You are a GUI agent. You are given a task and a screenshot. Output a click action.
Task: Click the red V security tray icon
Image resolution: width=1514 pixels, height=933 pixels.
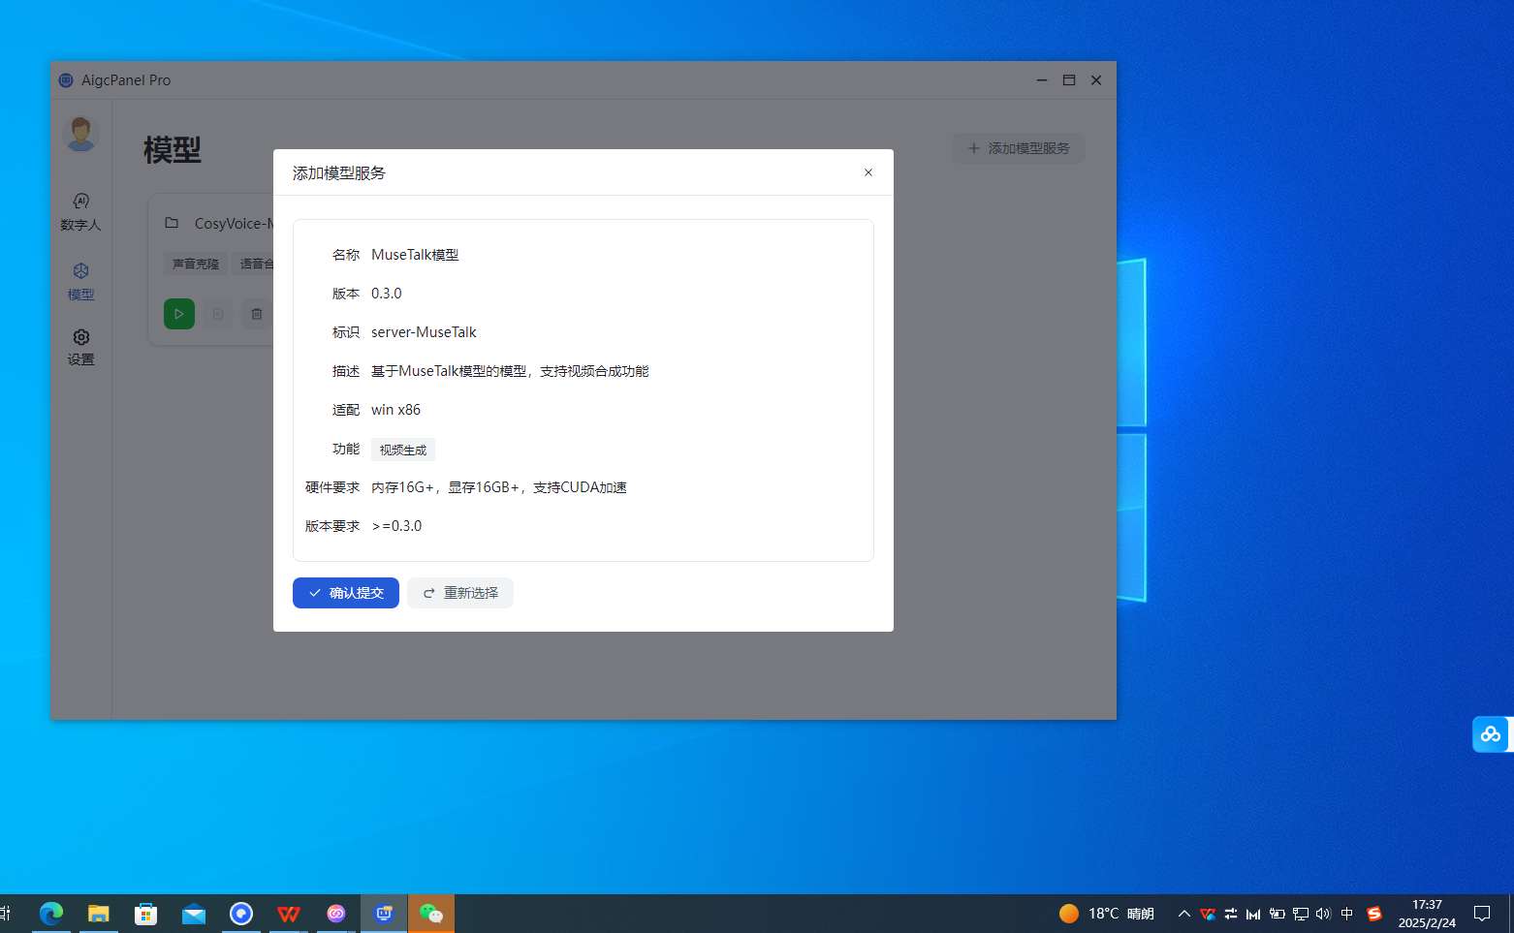pos(1208,914)
